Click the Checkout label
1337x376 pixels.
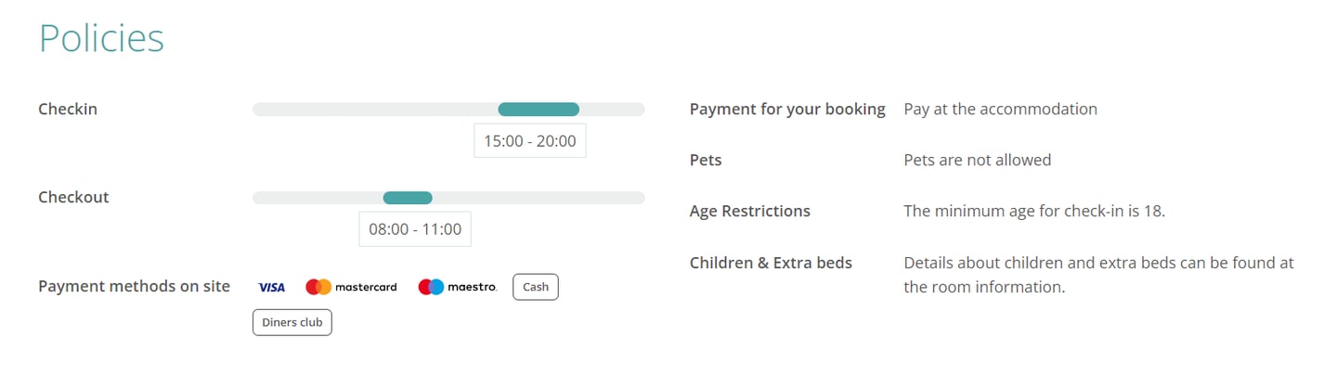73,197
